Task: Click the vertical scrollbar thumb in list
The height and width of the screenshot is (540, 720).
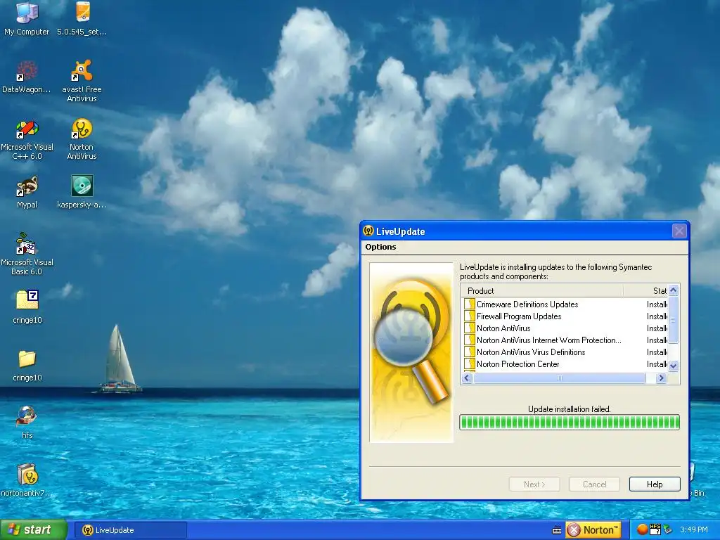Action: pos(673,320)
